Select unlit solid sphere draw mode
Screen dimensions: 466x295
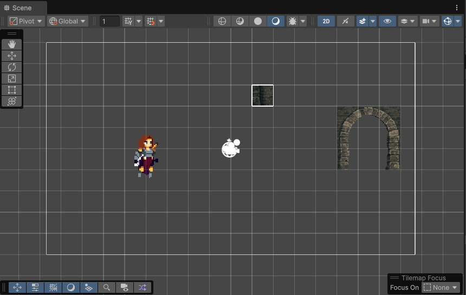pos(258,21)
